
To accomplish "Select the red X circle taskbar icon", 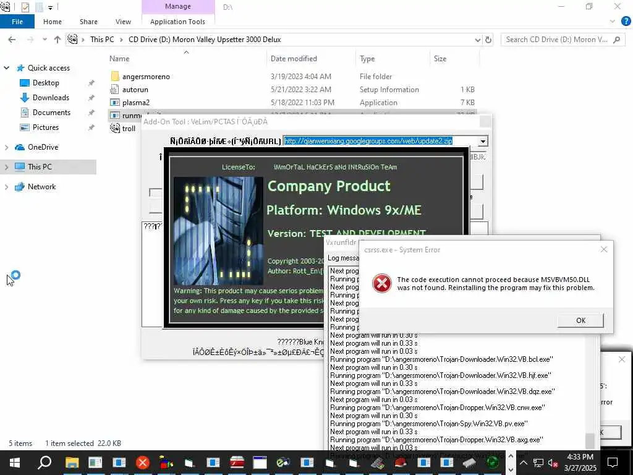I will pos(143,462).
